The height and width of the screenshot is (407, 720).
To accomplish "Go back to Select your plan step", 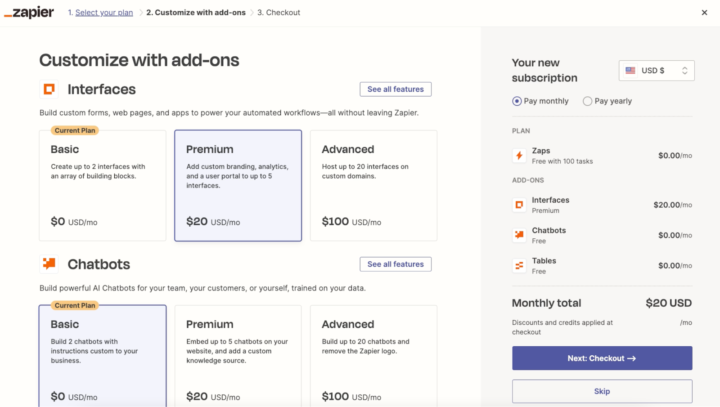I will (104, 13).
